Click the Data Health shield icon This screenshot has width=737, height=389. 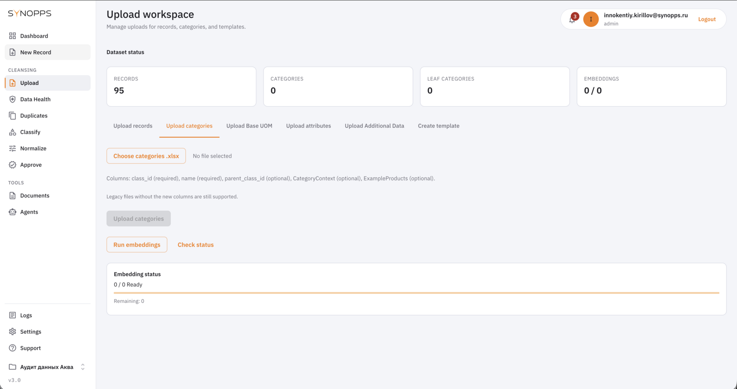click(x=12, y=99)
